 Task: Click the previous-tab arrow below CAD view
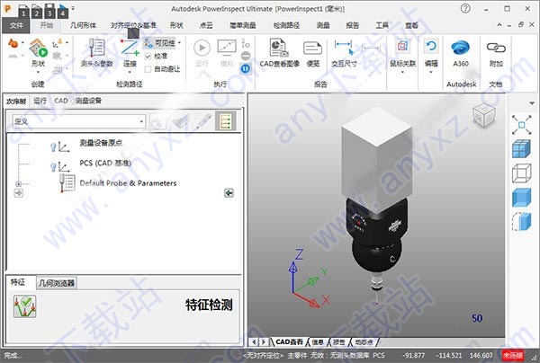pyautogui.click(x=254, y=342)
